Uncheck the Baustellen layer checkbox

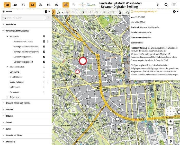coord(44,37)
